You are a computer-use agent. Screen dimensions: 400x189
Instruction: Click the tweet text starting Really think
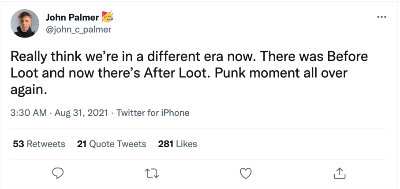coord(189,73)
